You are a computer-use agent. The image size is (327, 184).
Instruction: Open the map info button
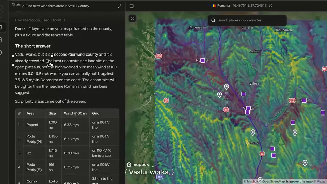coord(133,18)
